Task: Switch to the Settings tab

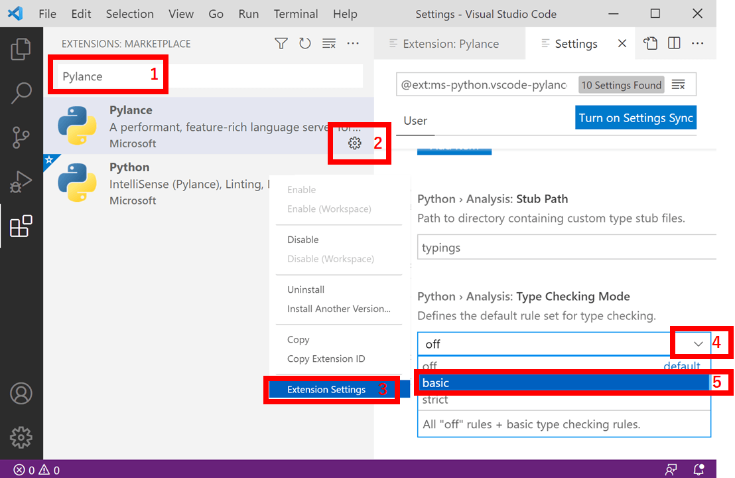Action: 574,43
